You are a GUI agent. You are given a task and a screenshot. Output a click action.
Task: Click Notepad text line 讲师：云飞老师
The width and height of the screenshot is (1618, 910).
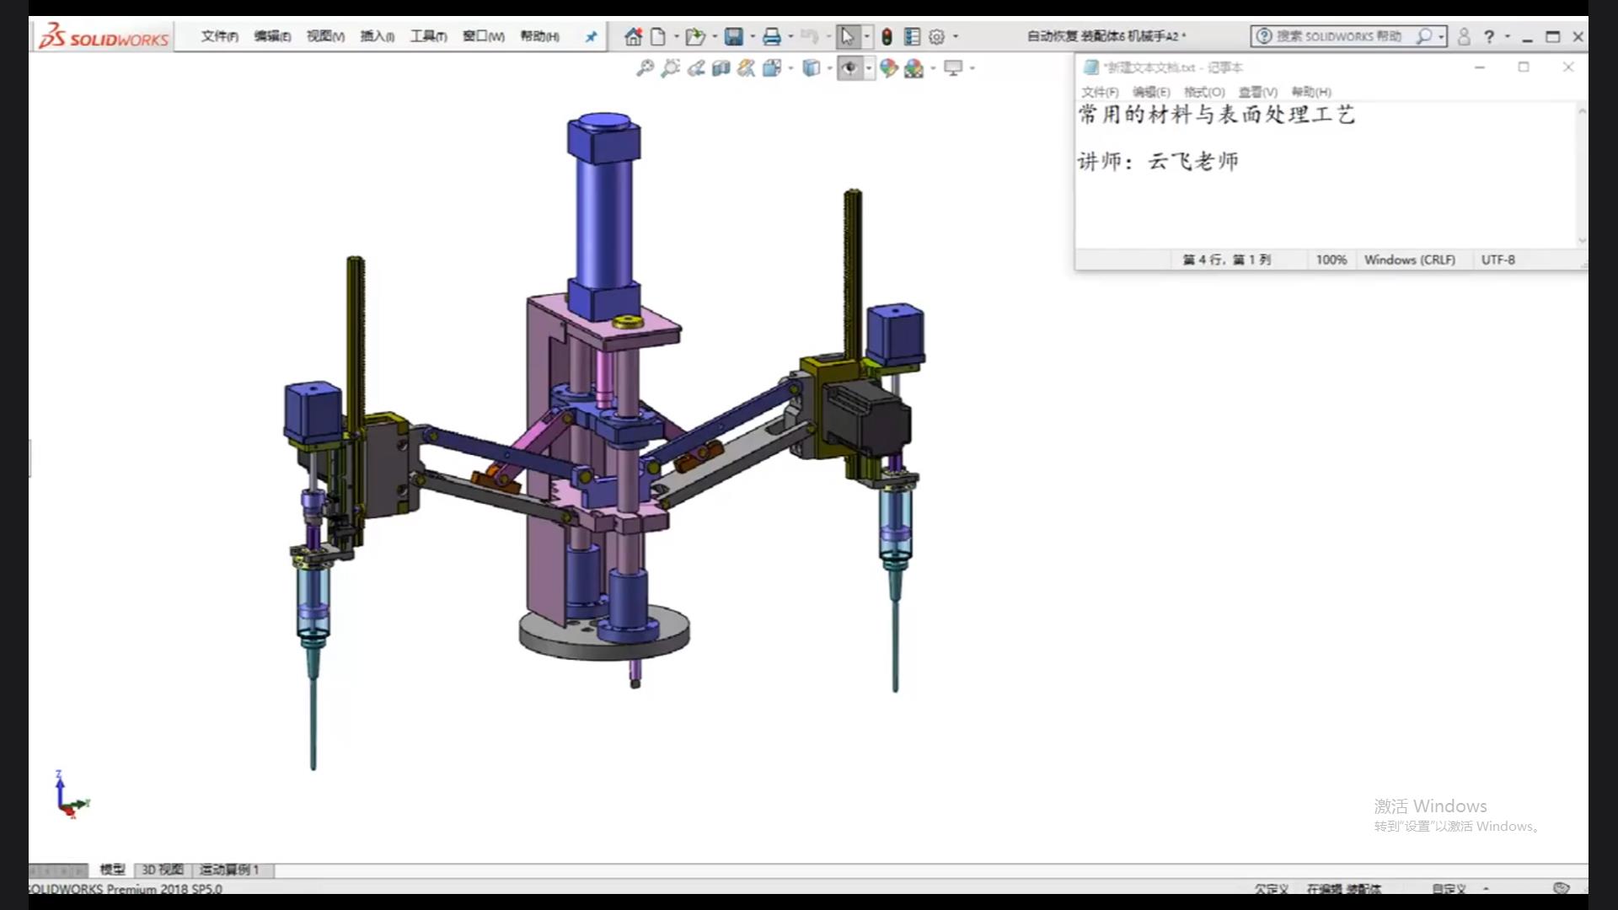coord(1158,162)
